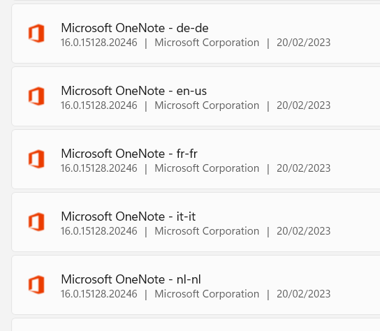Click Microsoft Corporation publisher in it-it entry

point(207,231)
